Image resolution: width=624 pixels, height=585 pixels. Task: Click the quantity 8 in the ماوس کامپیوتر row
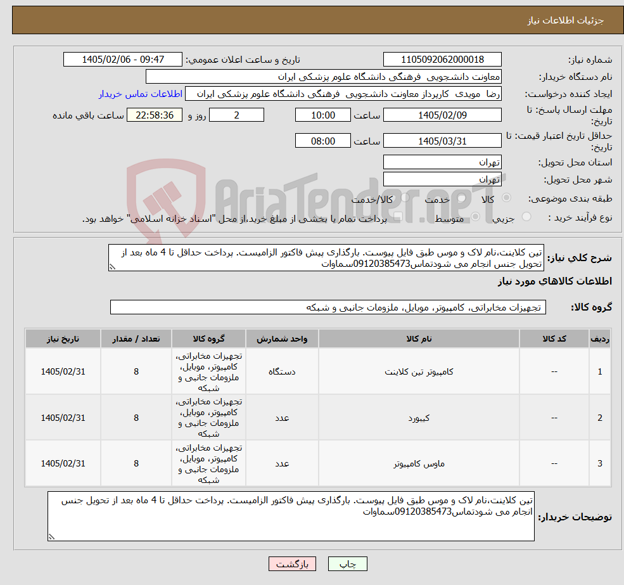[136, 463]
